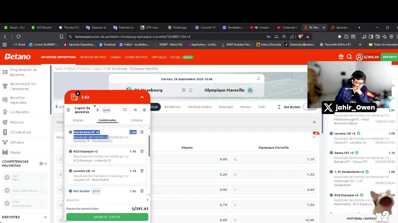Open the match stats icon beside Strasbourg
This screenshot has height=223, width=398.
[184, 90]
